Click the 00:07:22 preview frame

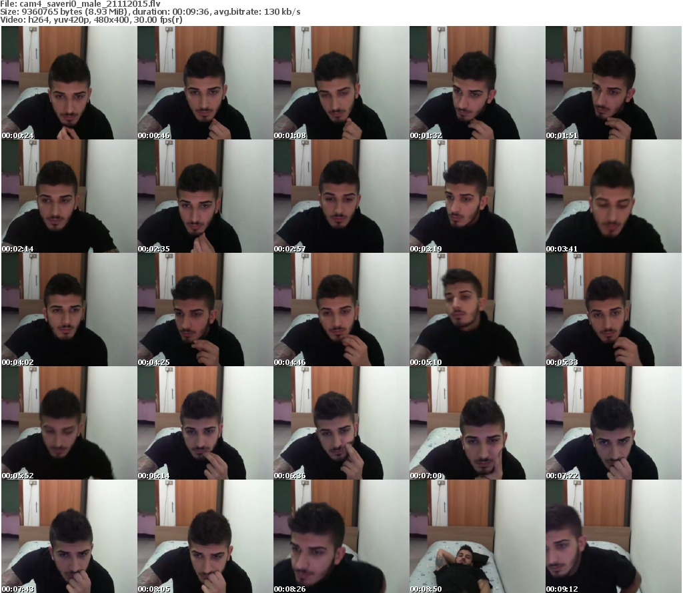pos(614,423)
